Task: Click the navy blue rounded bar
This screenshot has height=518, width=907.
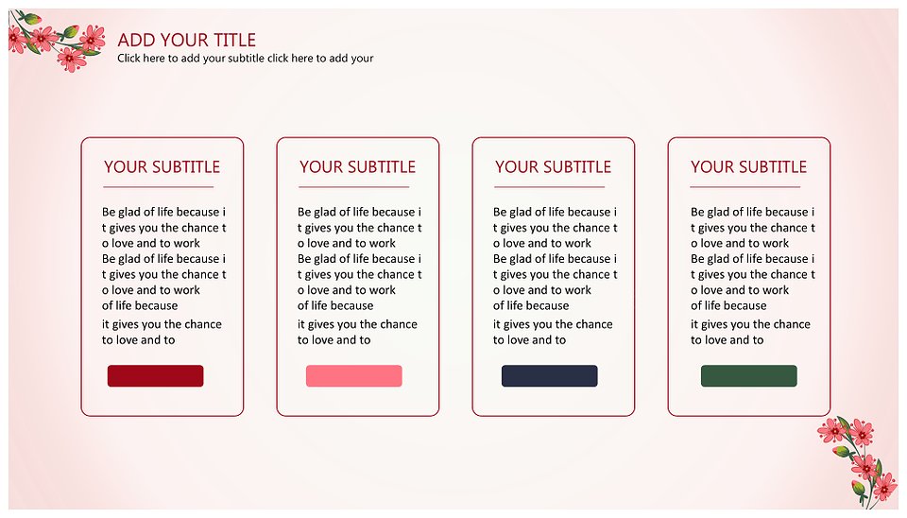Action: [549, 376]
